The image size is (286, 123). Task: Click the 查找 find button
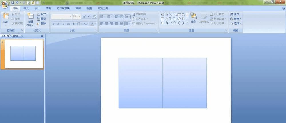tap(235, 14)
